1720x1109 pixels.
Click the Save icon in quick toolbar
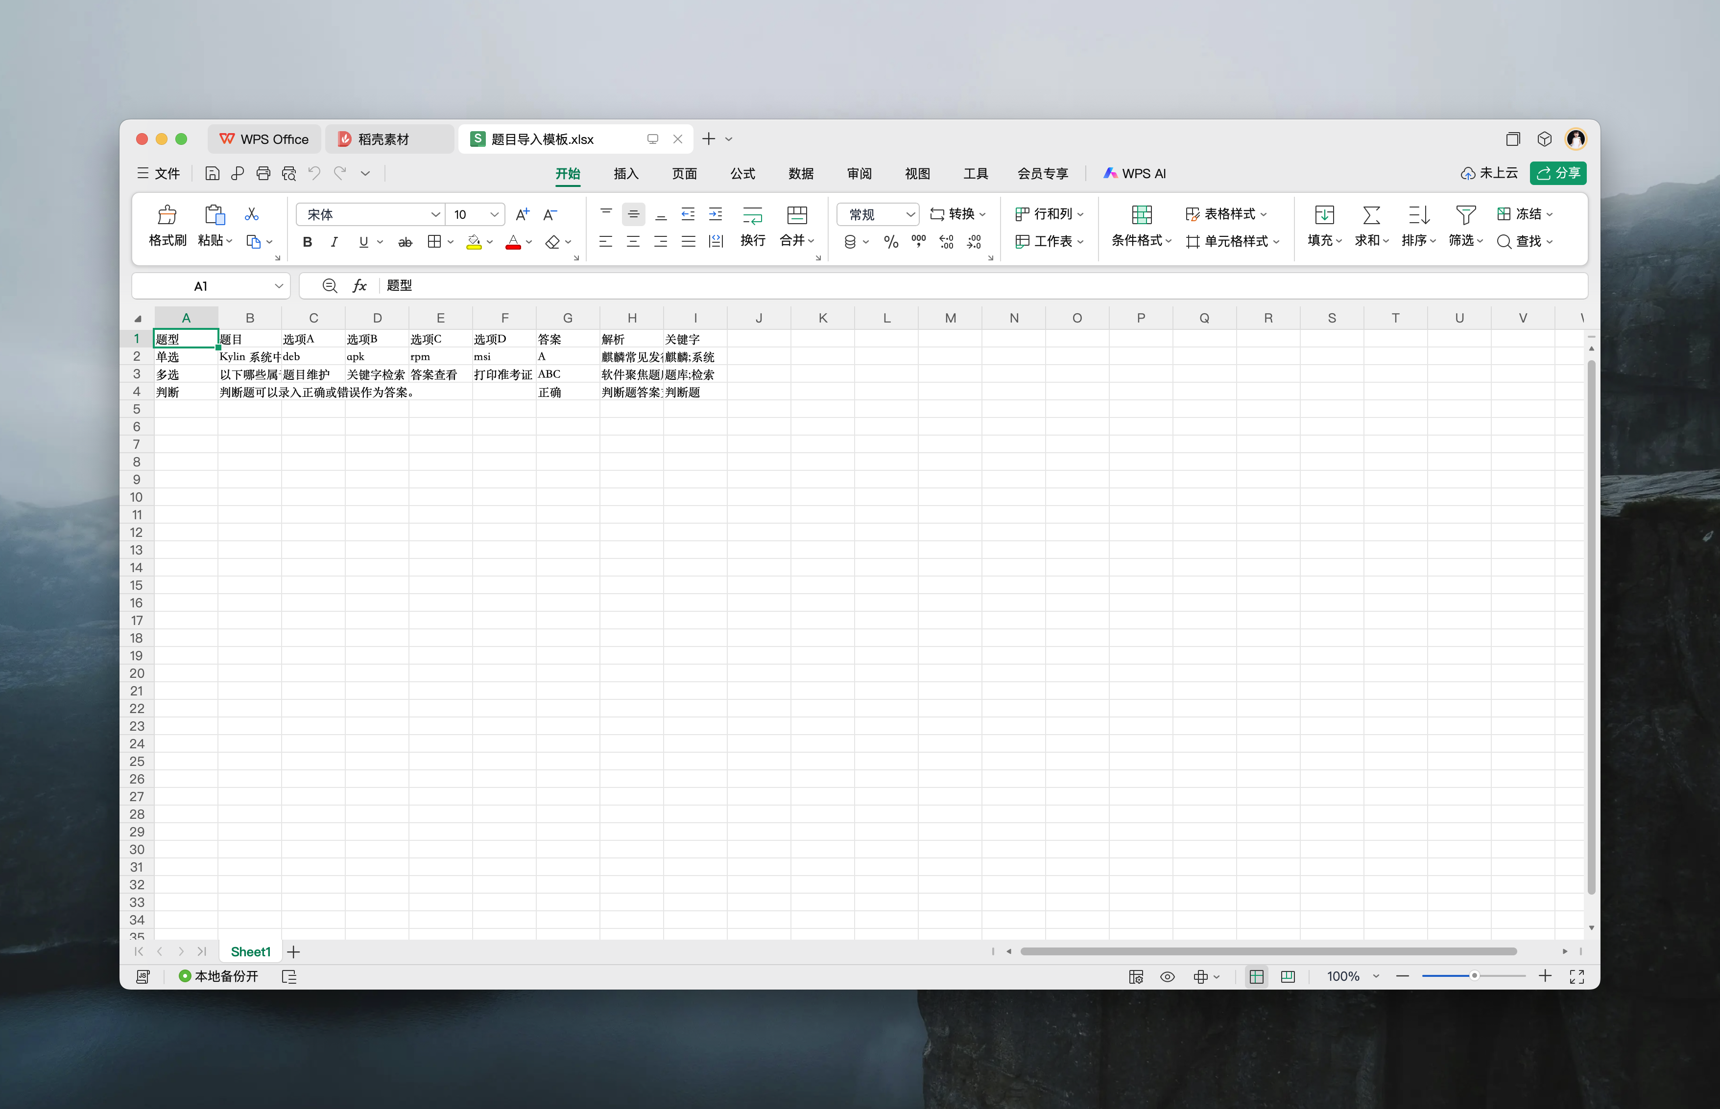pyautogui.click(x=212, y=174)
